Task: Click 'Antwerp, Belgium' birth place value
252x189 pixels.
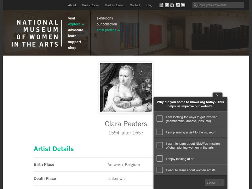Action: click(123, 165)
